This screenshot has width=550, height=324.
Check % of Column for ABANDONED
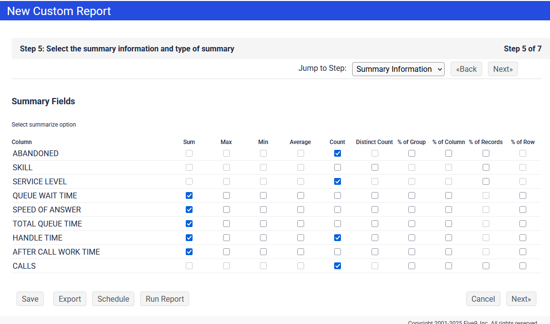(x=449, y=153)
